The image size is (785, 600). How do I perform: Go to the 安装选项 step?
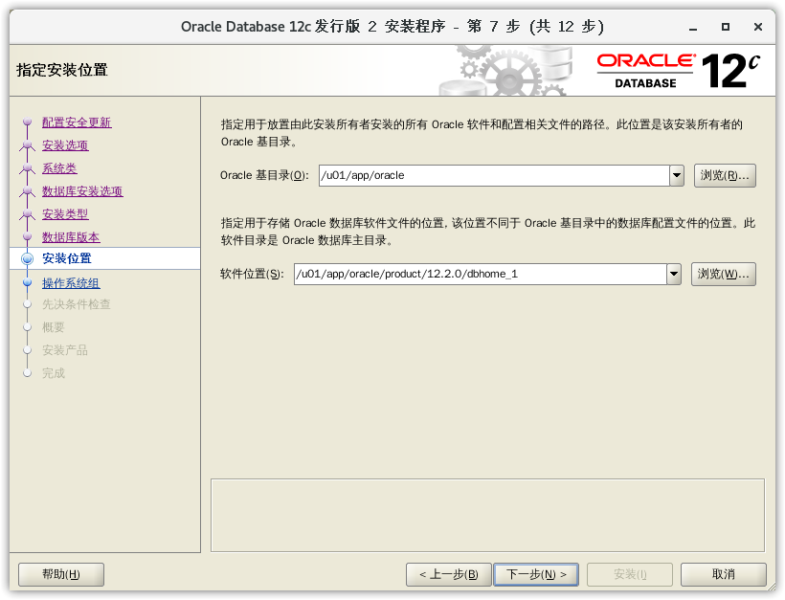65,145
